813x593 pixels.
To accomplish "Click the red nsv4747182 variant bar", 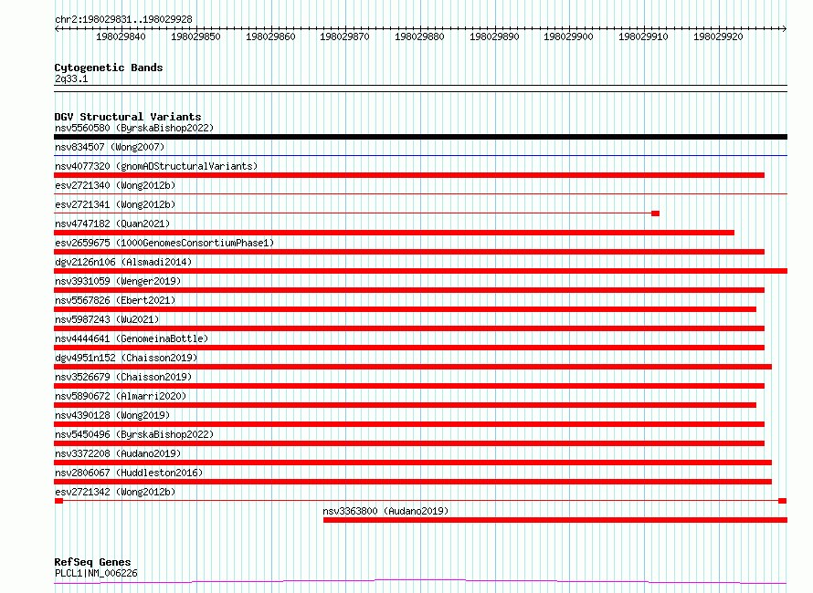I will coord(394,233).
